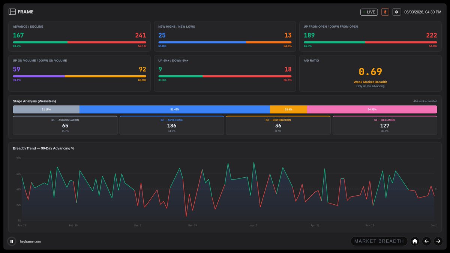Click the May 13 axis label
Image resolution: width=450 pixels, height=253 pixels.
(x=370, y=226)
